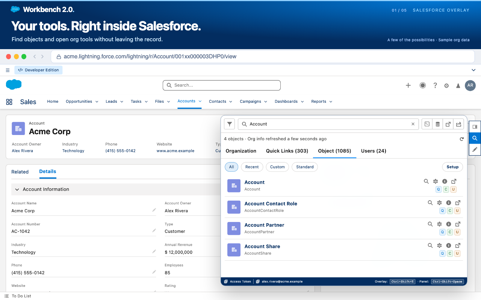Select the Custom filter pill

277,167
